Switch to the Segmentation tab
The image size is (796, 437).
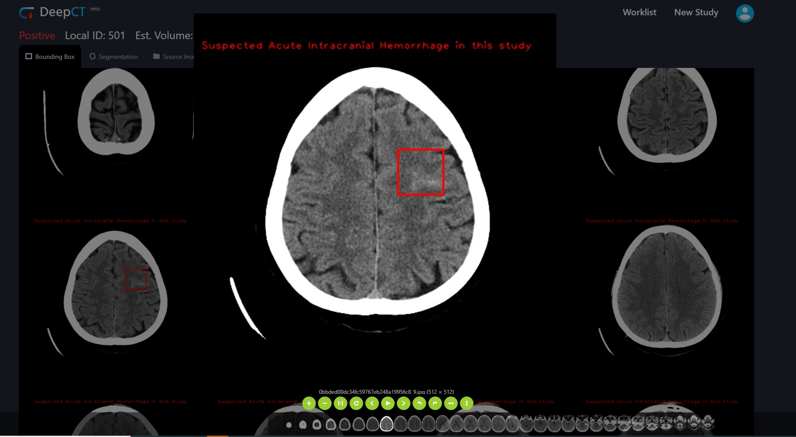click(114, 57)
